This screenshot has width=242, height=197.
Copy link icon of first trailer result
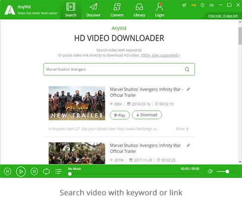(x=188, y=89)
